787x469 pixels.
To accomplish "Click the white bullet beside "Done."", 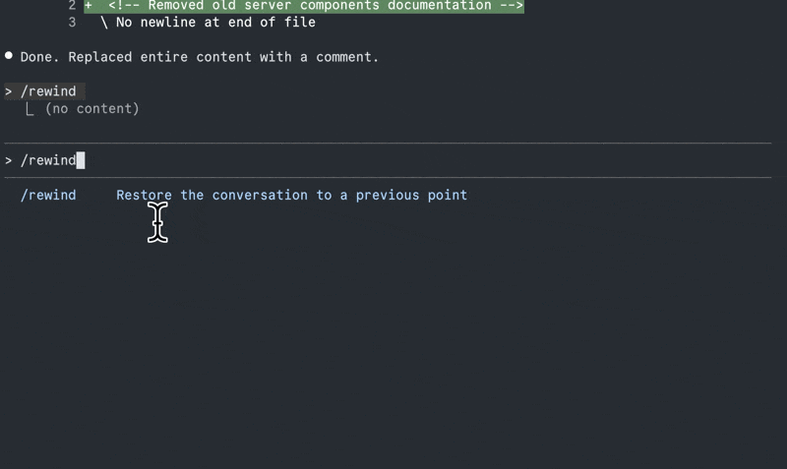I will (9, 57).
